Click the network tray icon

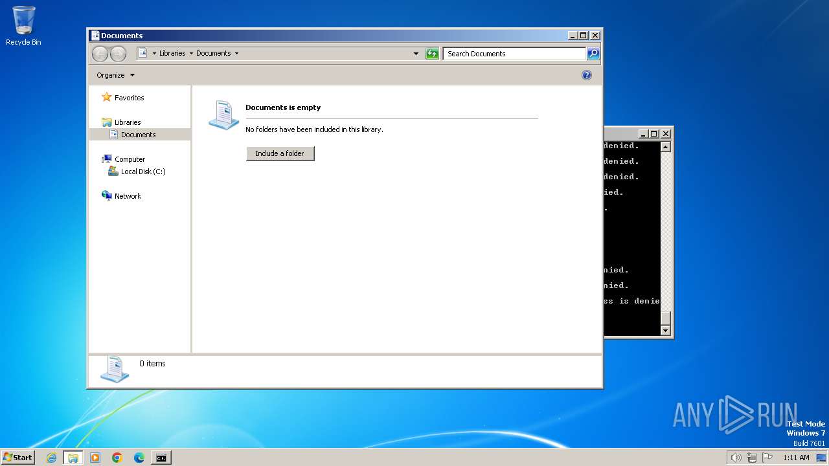tap(752, 458)
